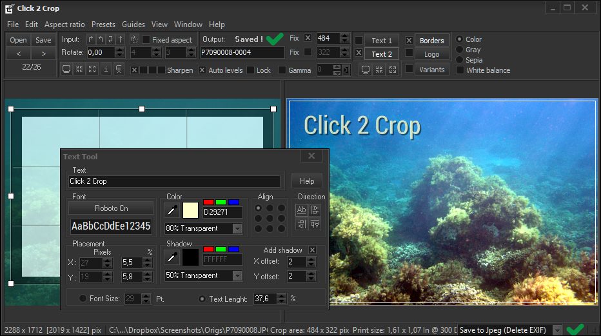601x336 pixels.
Task: Increase the output width 484 spinner
Action: click(344, 35)
